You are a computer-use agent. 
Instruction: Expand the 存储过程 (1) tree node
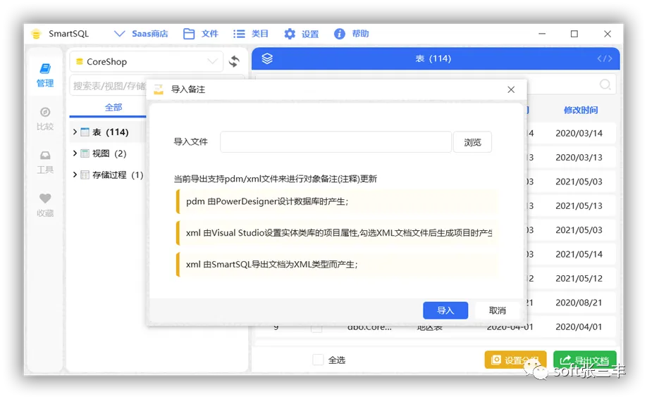pyautogui.click(x=75, y=175)
